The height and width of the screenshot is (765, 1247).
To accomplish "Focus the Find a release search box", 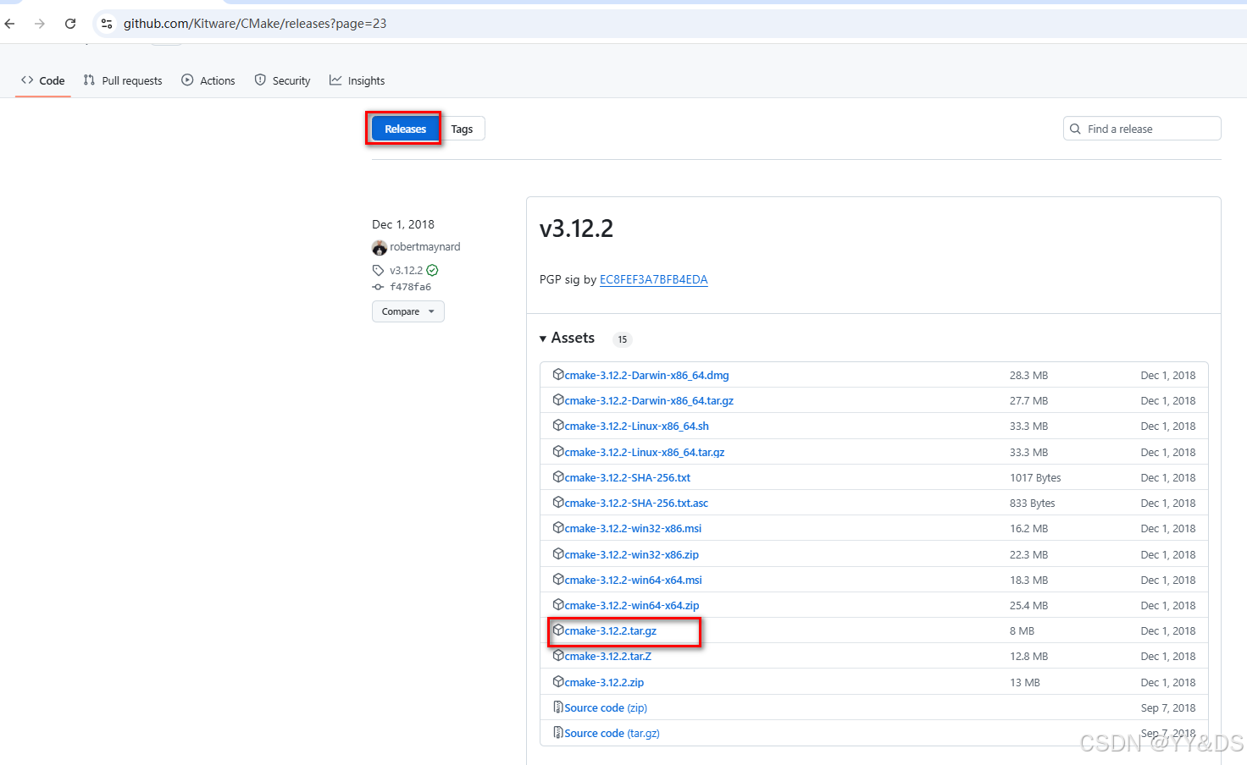I will 1142,129.
